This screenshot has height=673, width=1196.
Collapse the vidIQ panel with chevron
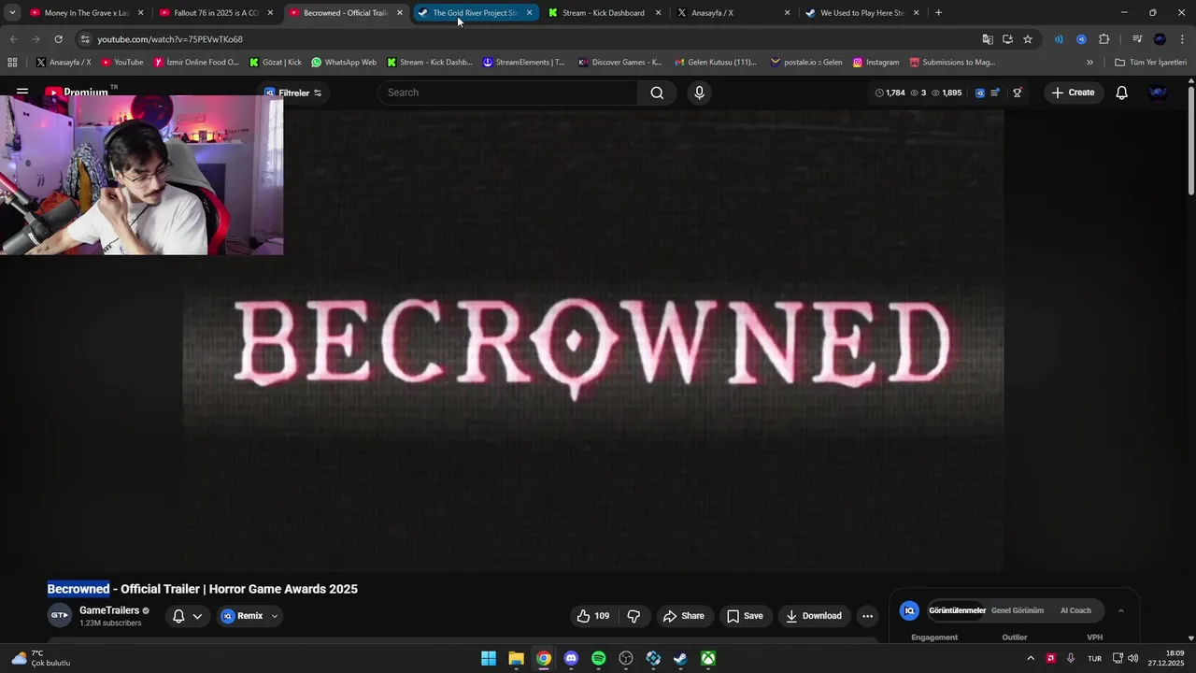[1120, 610]
